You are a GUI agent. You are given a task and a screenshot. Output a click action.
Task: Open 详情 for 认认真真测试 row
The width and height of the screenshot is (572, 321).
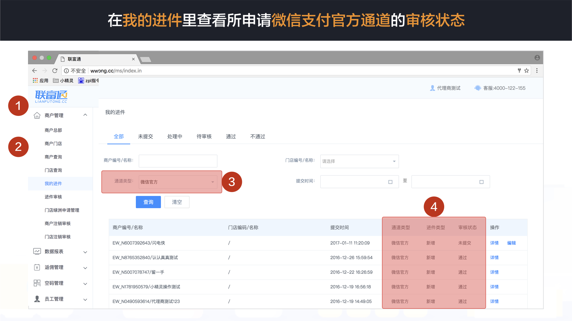[494, 257]
